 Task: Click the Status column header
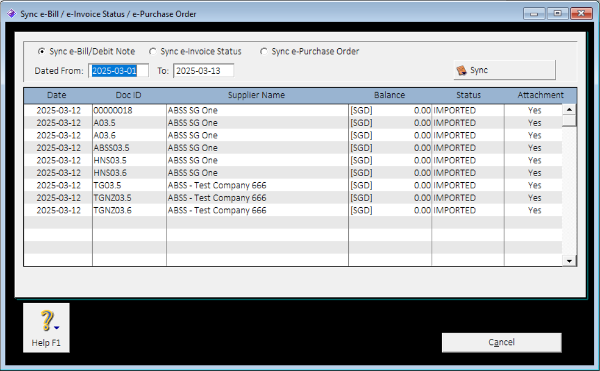pyautogui.click(x=468, y=95)
